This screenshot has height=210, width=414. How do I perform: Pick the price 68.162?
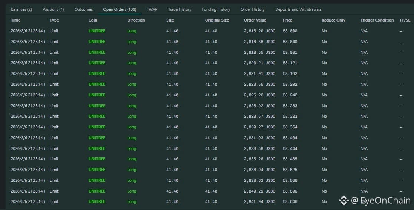(x=290, y=74)
